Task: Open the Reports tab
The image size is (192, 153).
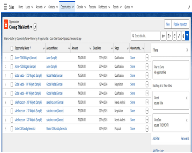Action: (116, 7)
